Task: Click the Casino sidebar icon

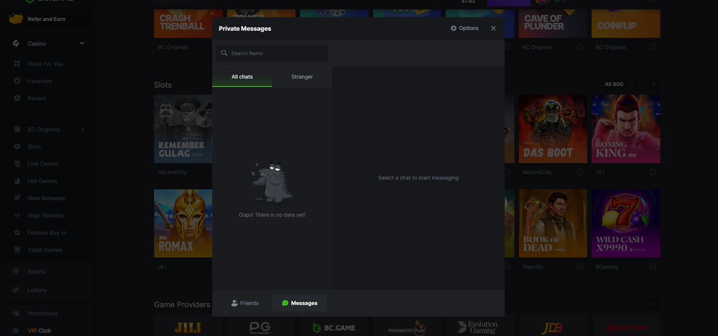Action: point(16,43)
